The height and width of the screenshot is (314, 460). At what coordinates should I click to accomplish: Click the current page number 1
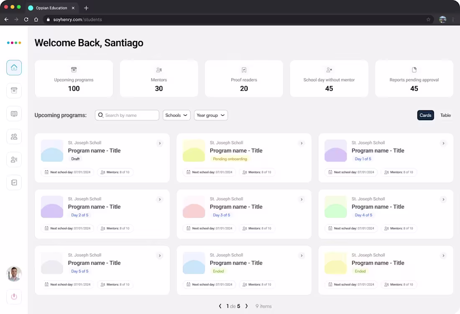click(x=227, y=306)
